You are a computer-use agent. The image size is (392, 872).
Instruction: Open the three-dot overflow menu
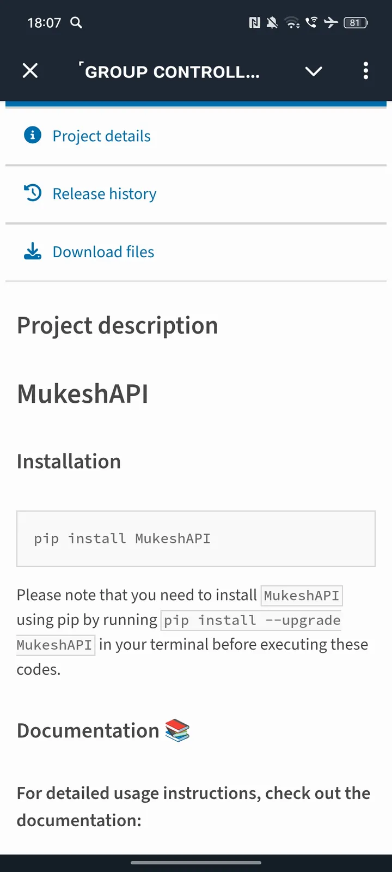tap(365, 71)
